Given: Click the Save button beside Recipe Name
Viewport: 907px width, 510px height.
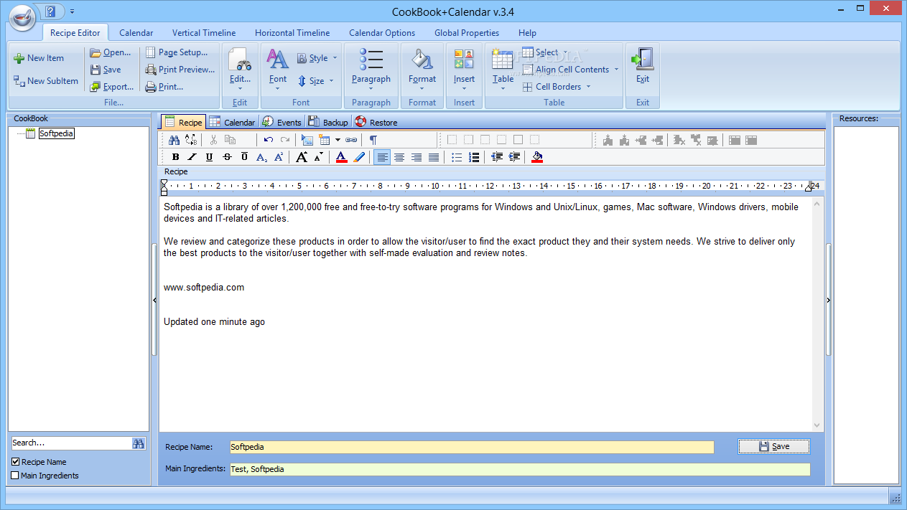Looking at the screenshot, I should [773, 446].
